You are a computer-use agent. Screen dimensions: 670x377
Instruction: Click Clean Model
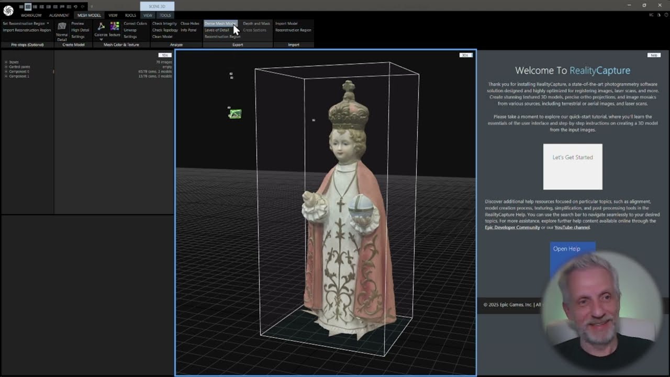tap(162, 37)
